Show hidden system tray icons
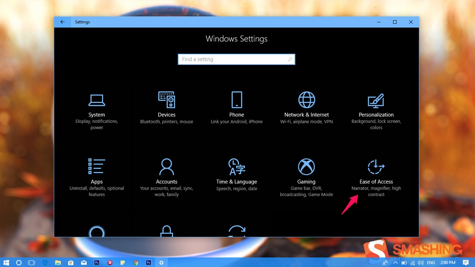 click(x=396, y=262)
